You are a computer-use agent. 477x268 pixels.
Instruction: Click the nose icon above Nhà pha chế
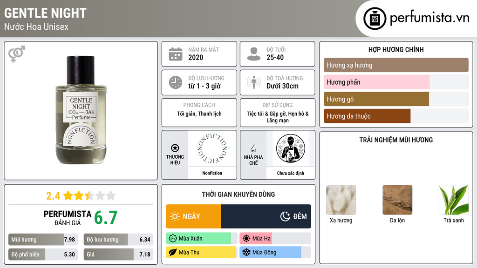253,148
